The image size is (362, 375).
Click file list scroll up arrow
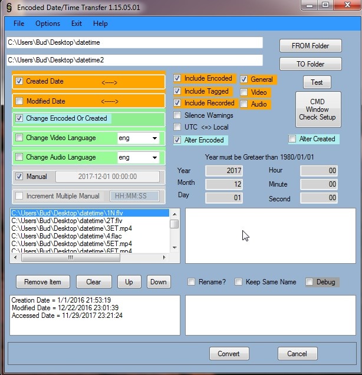[175, 214]
